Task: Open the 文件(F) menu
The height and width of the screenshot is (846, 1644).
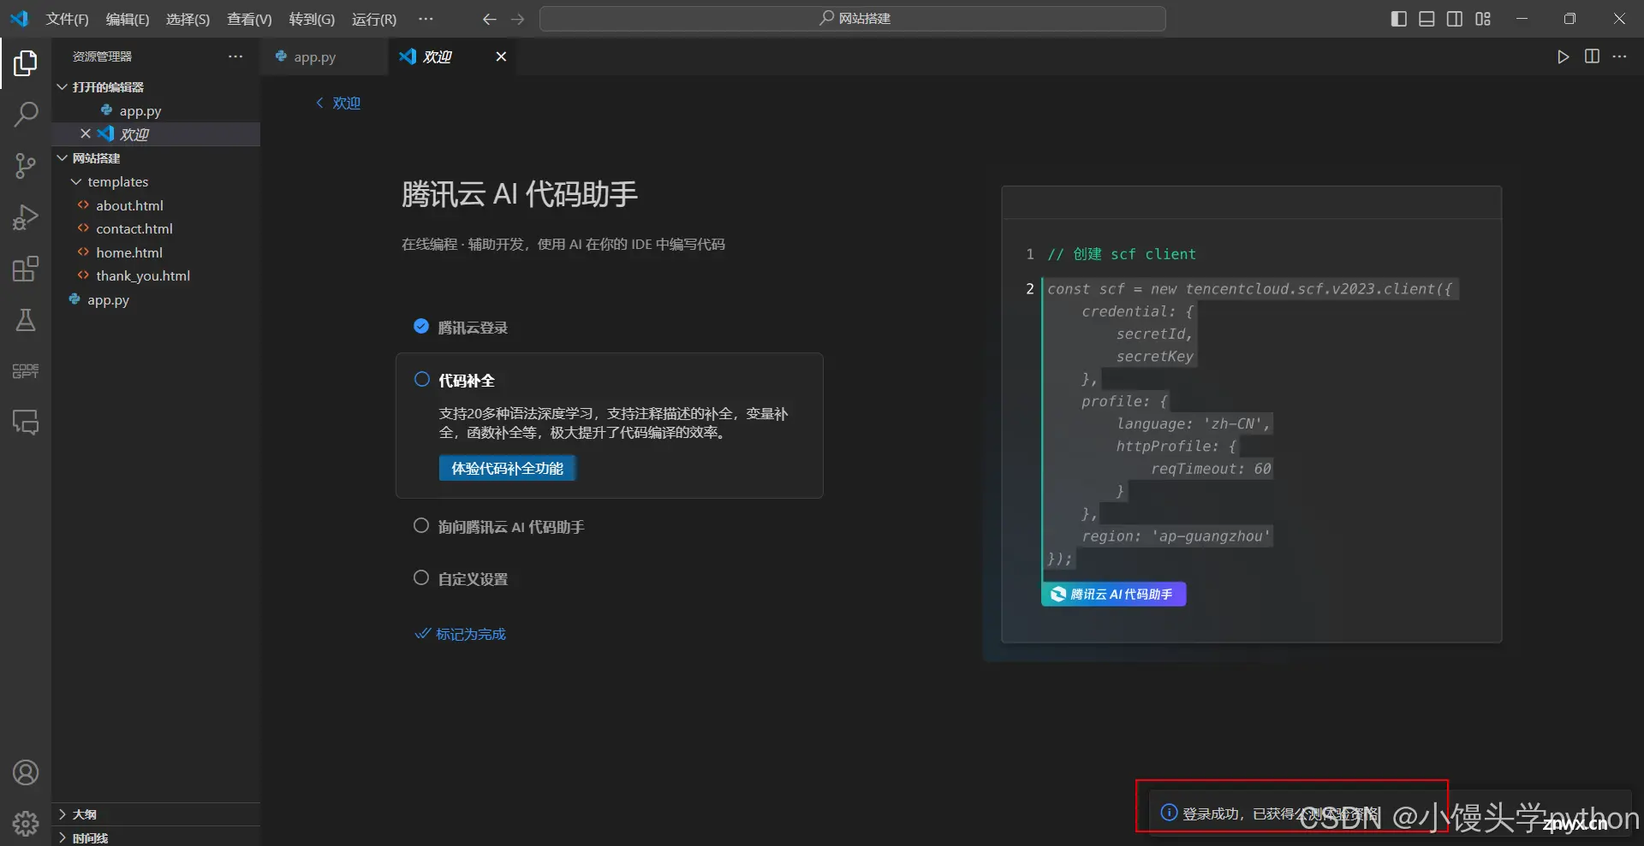Action: coord(67,19)
